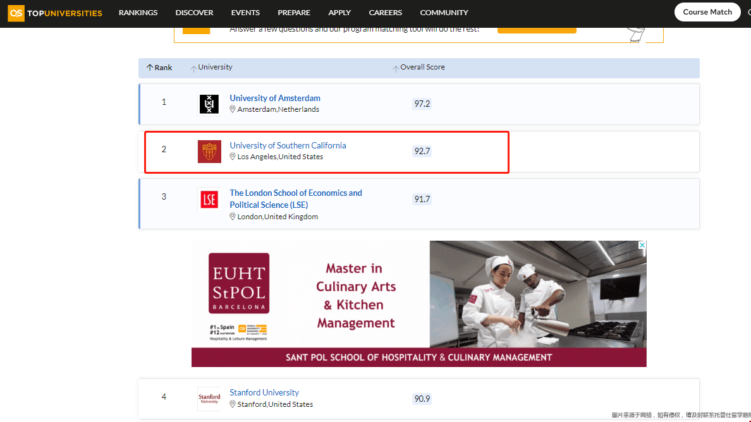
Task: Click location pin next to London, United Kingdom
Action: [x=233, y=217]
